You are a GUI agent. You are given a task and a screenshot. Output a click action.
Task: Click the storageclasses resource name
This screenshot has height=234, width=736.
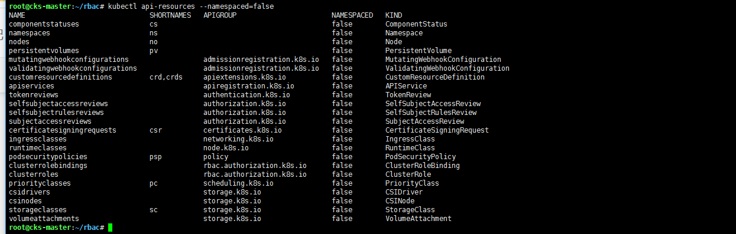coord(38,210)
